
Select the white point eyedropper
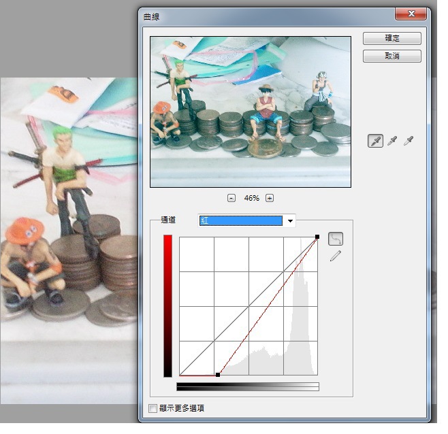click(409, 141)
